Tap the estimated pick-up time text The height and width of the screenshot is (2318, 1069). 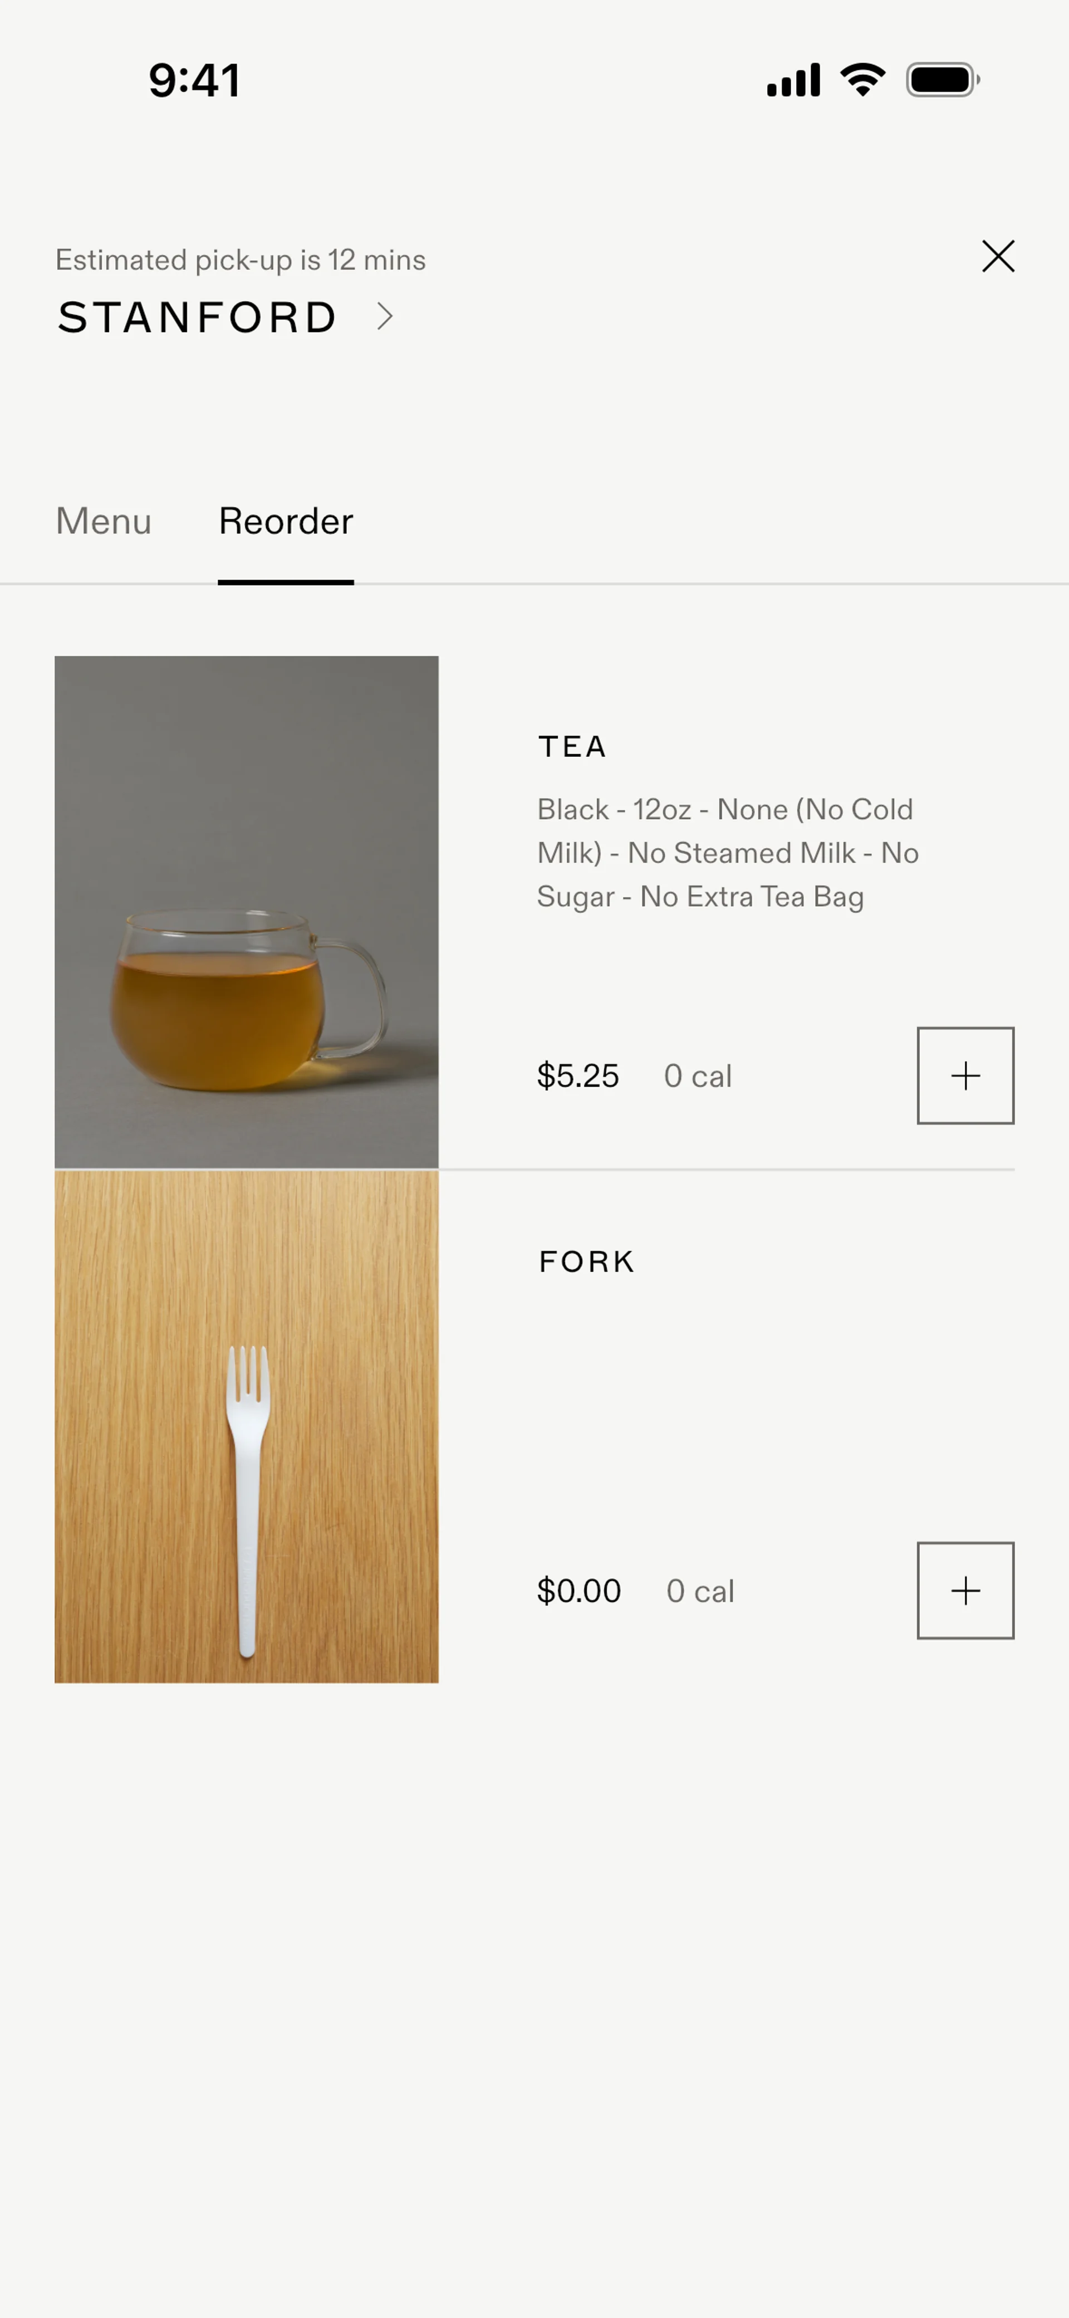[x=241, y=260]
